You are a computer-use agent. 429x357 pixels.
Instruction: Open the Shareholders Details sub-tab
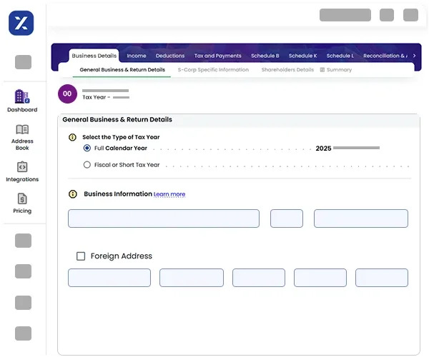[x=287, y=70]
